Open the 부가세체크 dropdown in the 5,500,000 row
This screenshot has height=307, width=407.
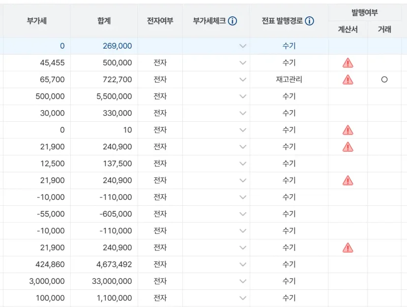point(243,96)
